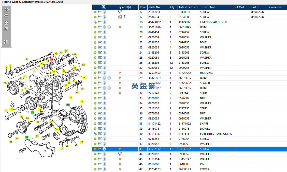Click callout 50 in the diagram
This screenshot has width=287, height=172.
(x=66, y=50)
